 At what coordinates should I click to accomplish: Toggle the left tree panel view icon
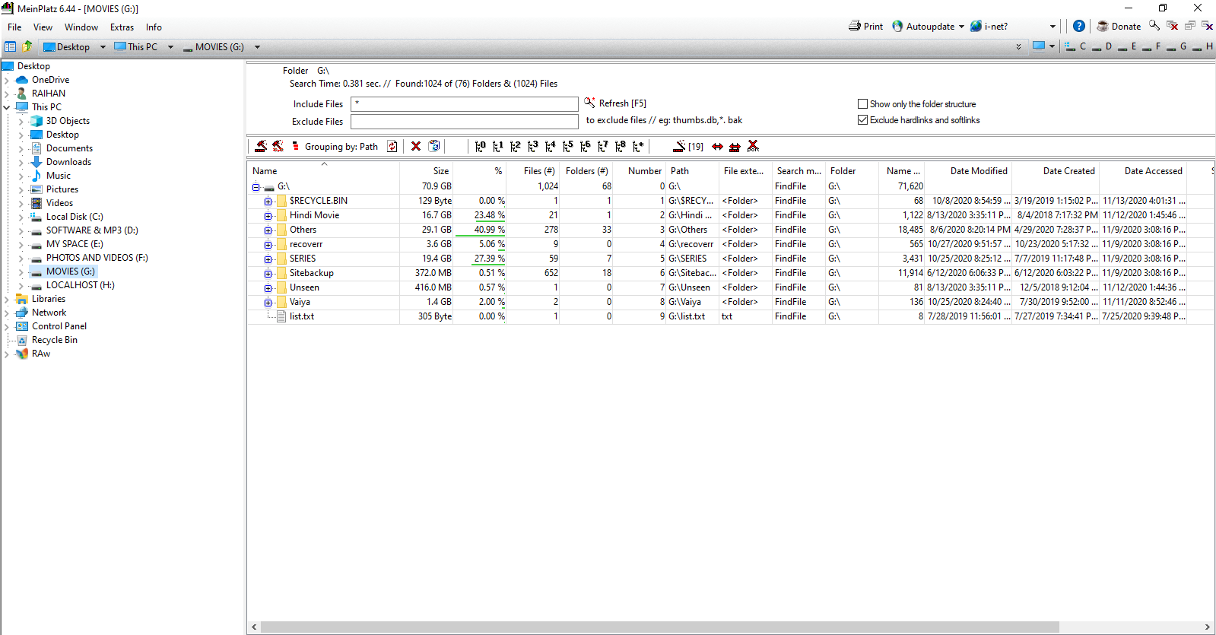pyautogui.click(x=11, y=46)
